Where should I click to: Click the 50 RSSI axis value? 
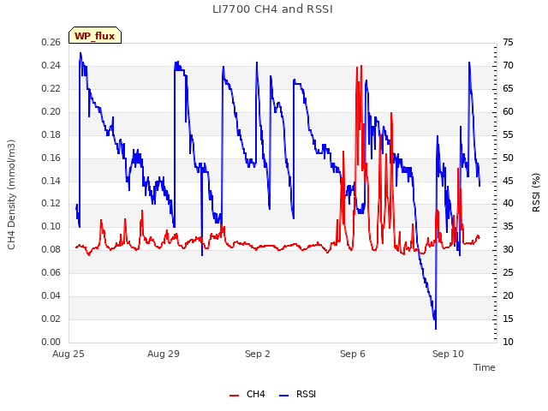(508, 158)
